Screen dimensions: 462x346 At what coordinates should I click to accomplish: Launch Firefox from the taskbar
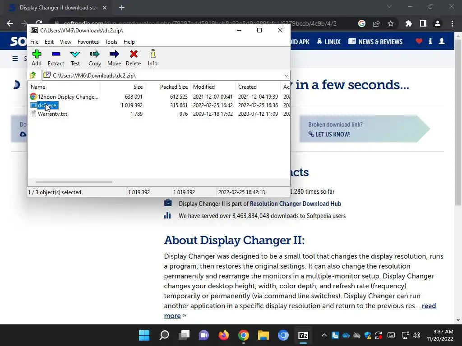click(224, 335)
